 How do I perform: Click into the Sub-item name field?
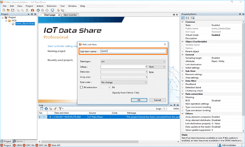tap(133, 51)
